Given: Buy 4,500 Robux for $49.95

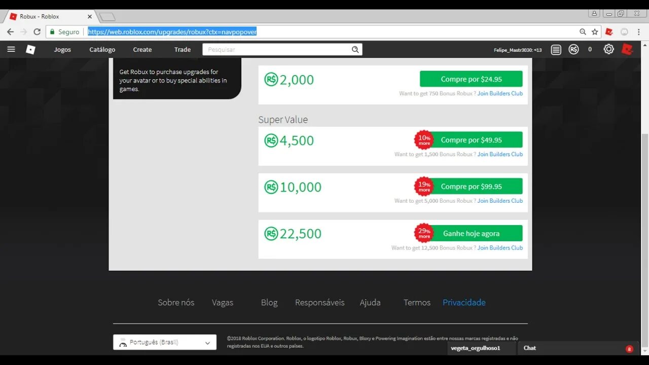Looking at the screenshot, I should (471, 140).
